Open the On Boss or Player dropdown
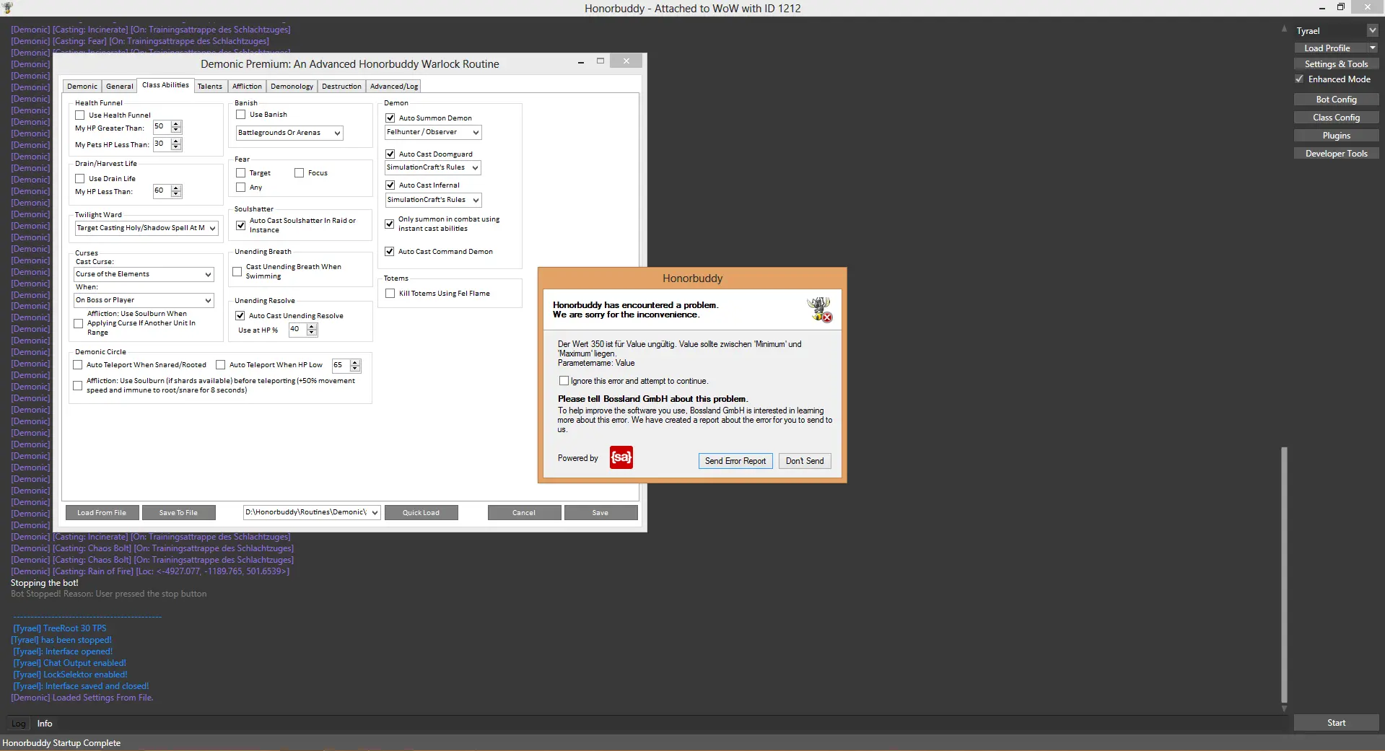 144,300
